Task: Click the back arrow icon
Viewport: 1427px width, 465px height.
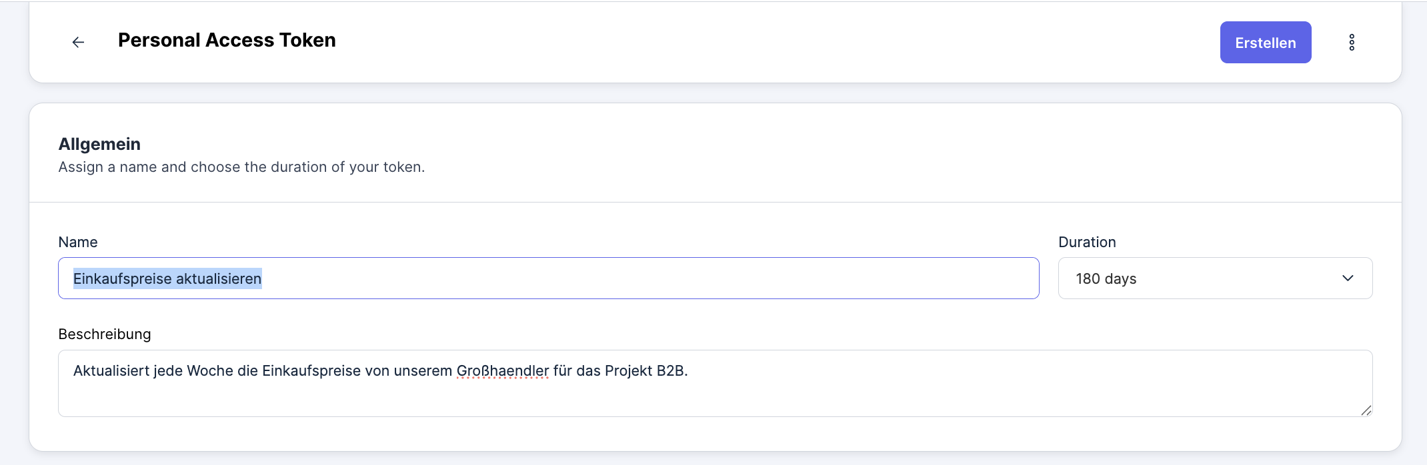Action: 78,42
